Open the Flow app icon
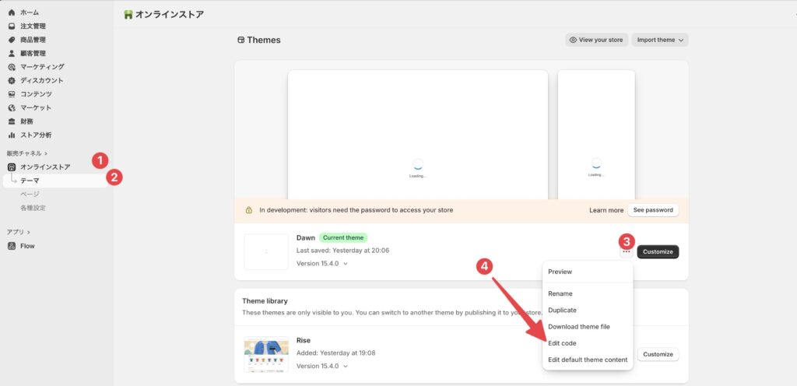This screenshot has width=797, height=386. pos(12,246)
